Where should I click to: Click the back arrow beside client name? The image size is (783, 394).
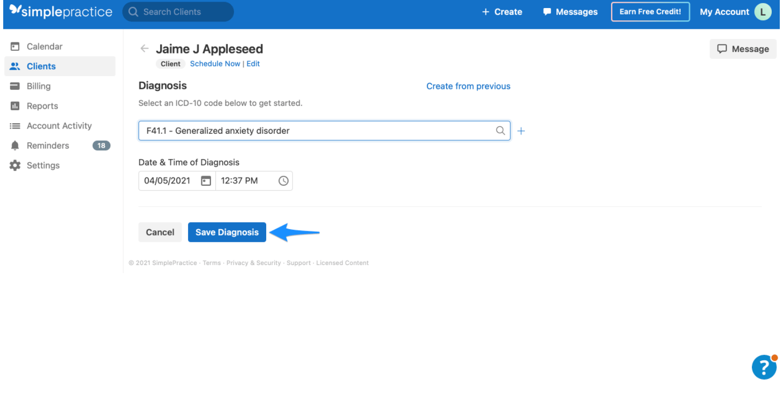point(144,49)
